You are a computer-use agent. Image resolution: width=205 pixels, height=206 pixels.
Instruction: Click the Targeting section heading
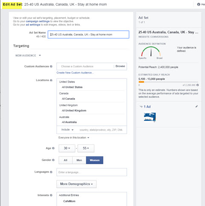(21, 46)
